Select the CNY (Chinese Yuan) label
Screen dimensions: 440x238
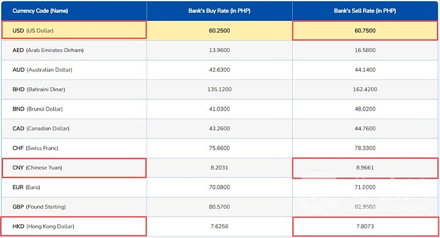coord(37,168)
